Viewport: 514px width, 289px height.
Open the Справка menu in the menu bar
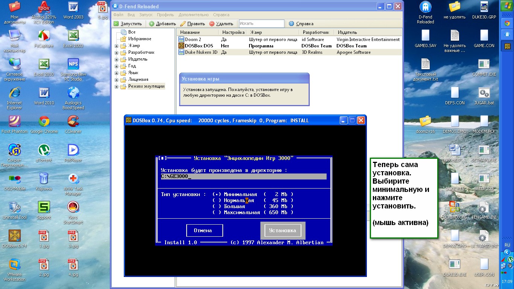(x=221, y=15)
